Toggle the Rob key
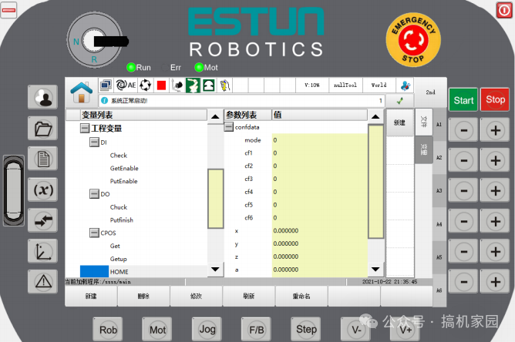The width and height of the screenshot is (515, 342). (108, 329)
